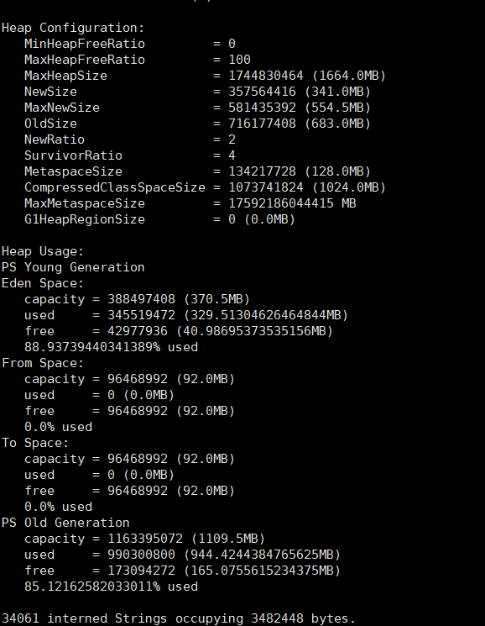Click the CompressedClassSpaceSize label
This screenshot has width=485, height=626.
[115, 187]
